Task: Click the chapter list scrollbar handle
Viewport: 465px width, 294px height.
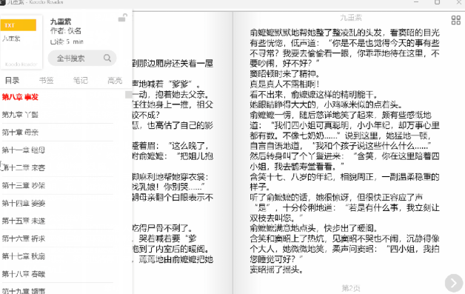Action: (x=128, y=95)
